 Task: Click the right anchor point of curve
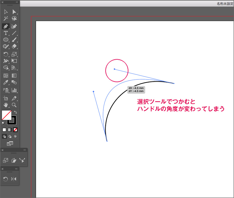click(x=174, y=83)
